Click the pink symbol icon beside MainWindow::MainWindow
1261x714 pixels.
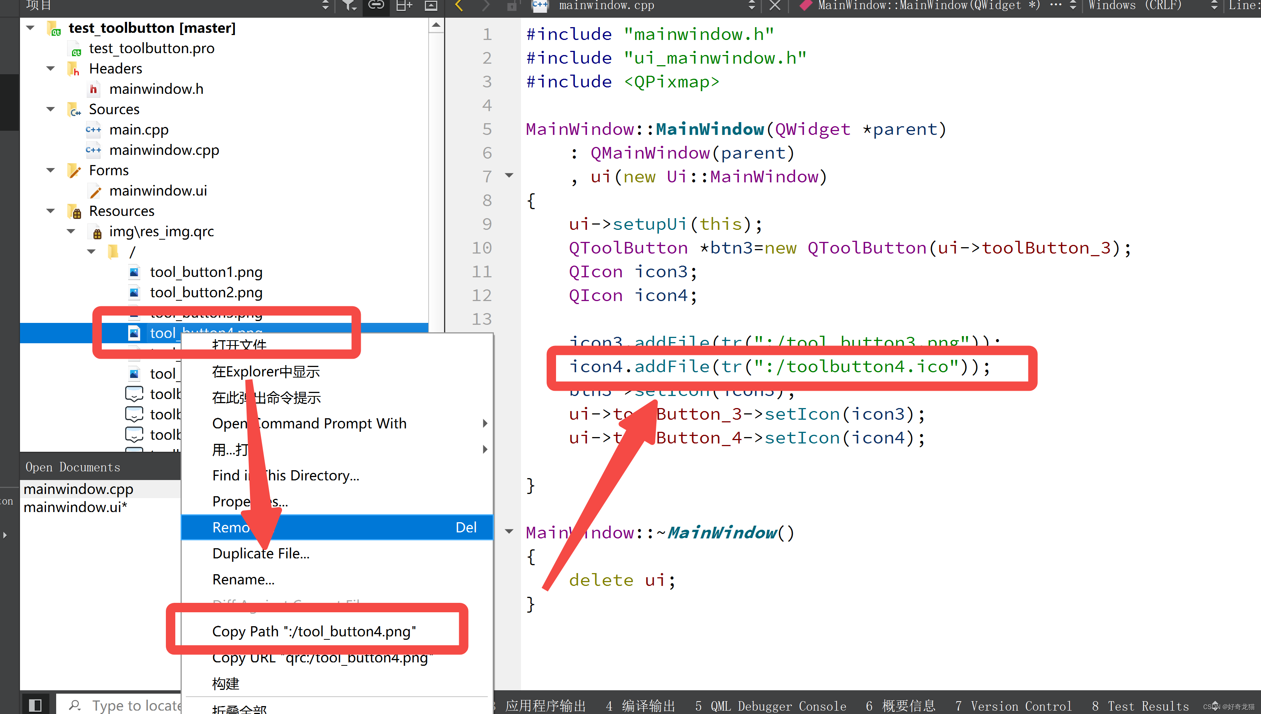[x=805, y=5]
